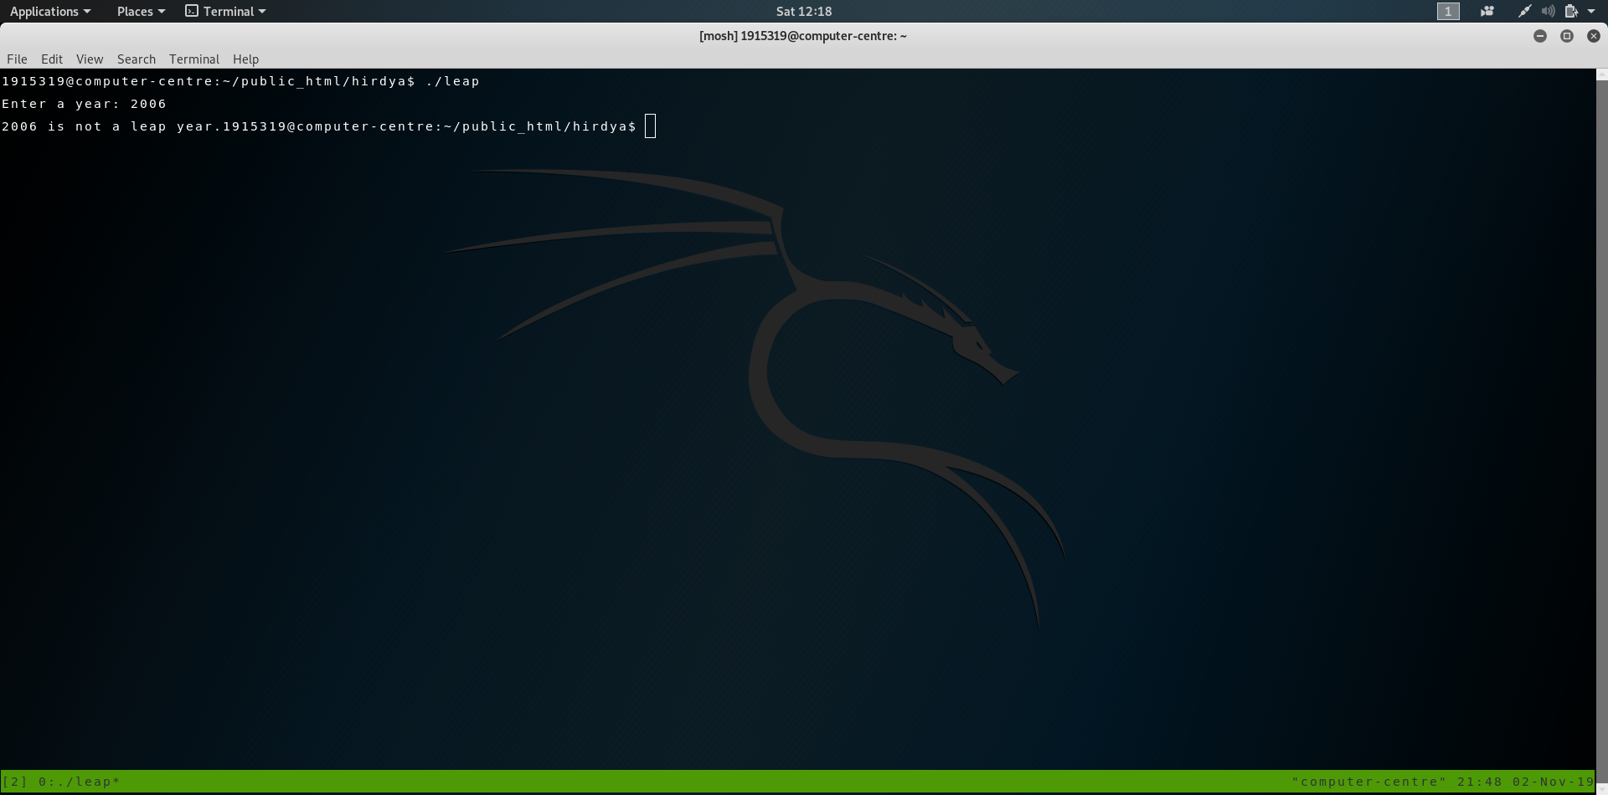Click the people icon in the top bar

pos(1487,11)
